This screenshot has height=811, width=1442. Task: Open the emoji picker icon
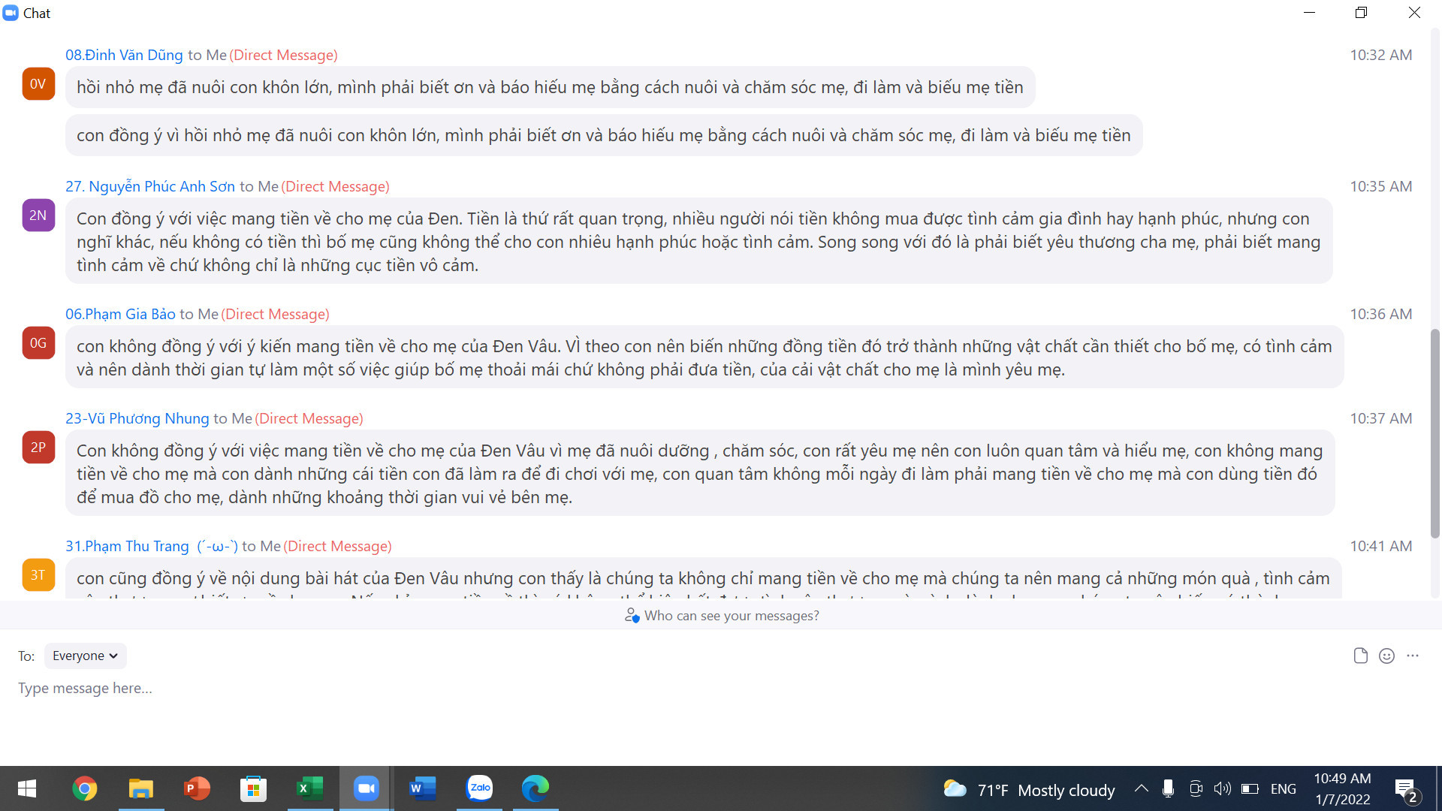(1386, 656)
